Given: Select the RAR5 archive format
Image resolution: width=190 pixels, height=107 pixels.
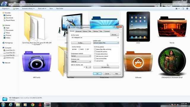Looking at the screenshot, I should (x=79, y=49).
